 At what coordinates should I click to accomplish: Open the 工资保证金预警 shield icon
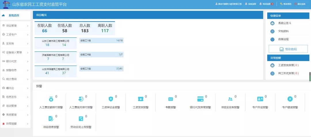coord(111,99)
